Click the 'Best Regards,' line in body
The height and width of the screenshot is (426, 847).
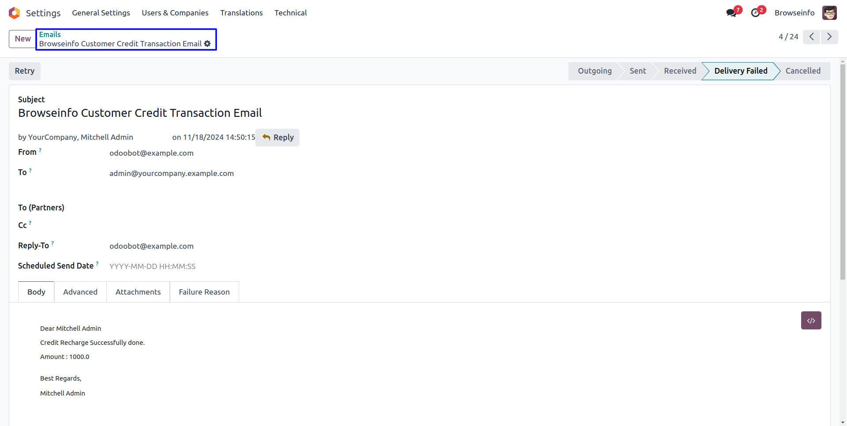[61, 378]
